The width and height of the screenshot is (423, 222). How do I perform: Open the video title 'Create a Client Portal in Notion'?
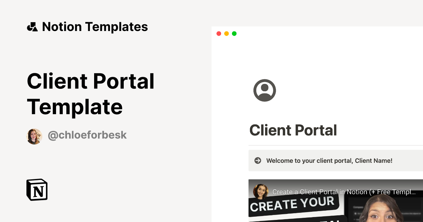tap(344, 192)
